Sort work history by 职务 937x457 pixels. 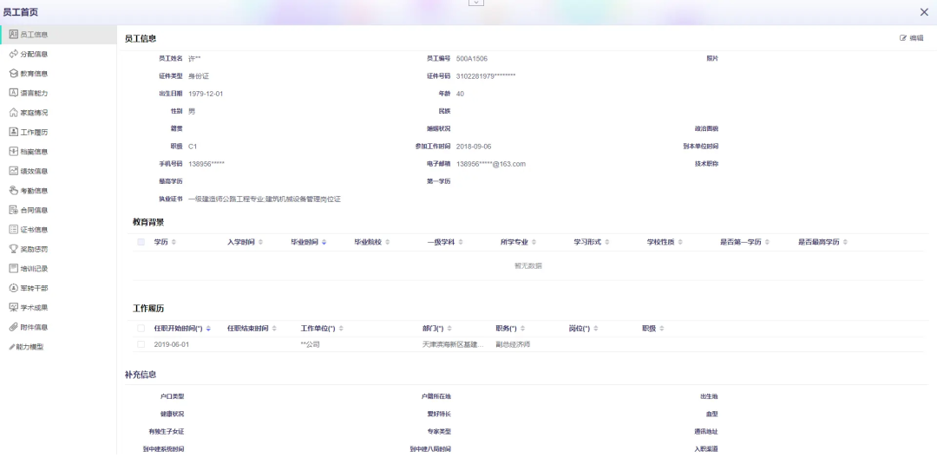coord(522,329)
